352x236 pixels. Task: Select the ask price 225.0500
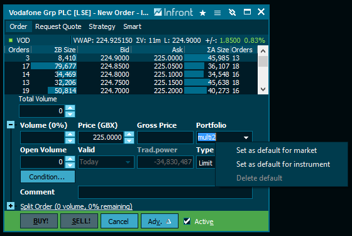point(168,66)
